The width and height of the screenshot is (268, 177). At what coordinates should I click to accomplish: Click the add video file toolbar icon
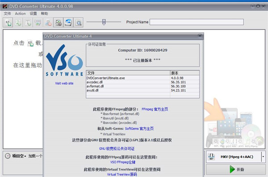click(8, 23)
